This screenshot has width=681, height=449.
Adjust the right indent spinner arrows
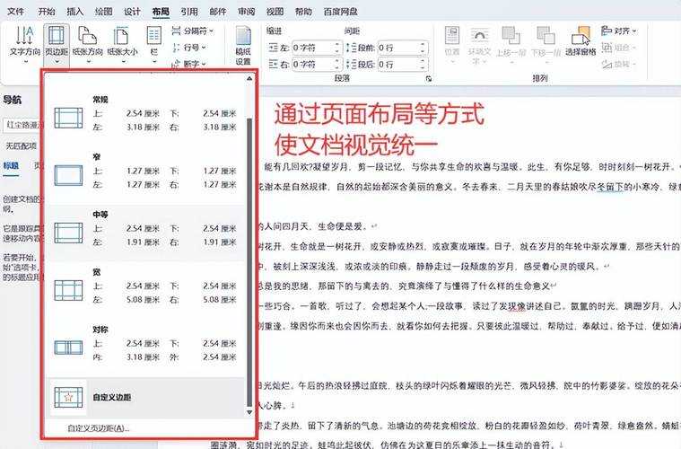point(337,65)
